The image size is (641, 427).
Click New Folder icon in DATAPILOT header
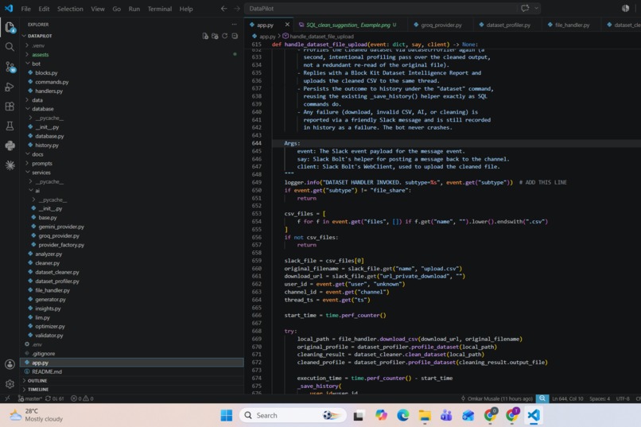215,36
